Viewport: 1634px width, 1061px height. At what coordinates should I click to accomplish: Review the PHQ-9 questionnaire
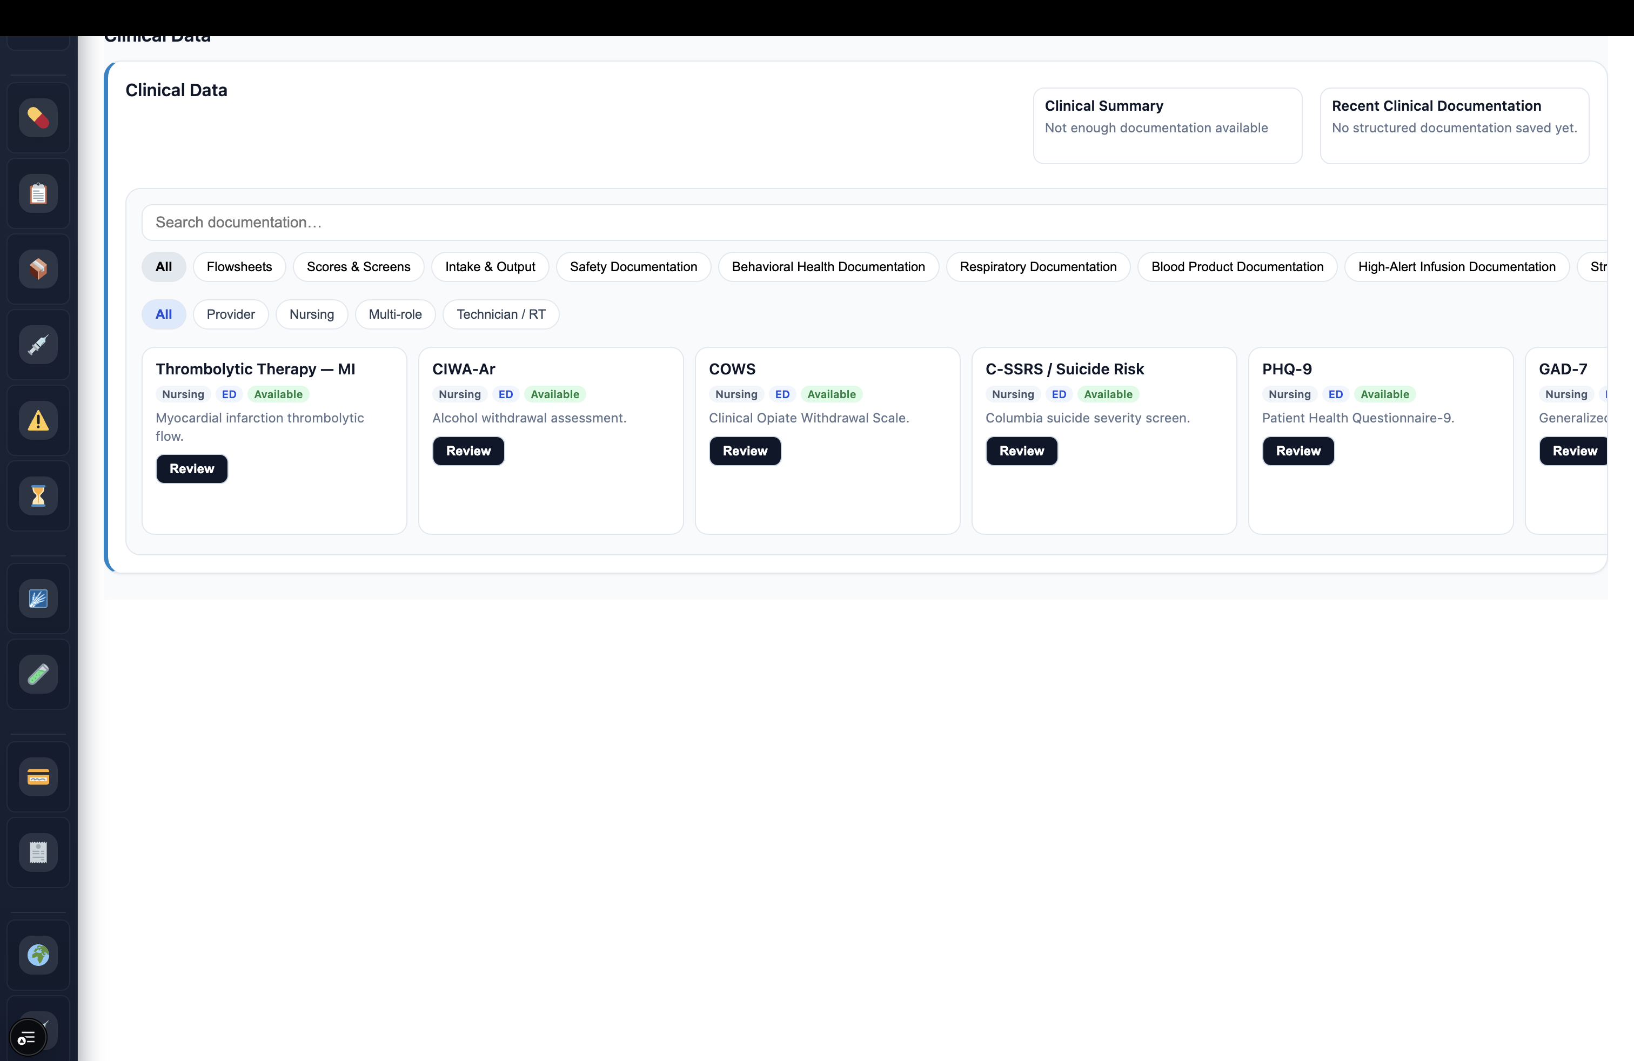click(x=1298, y=451)
